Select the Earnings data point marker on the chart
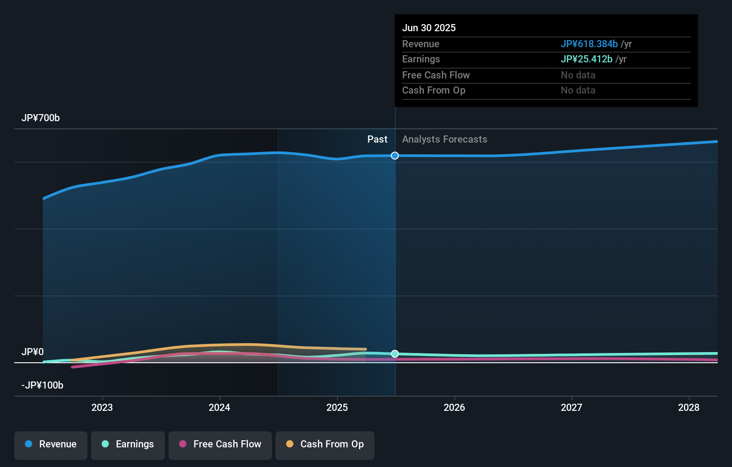Image resolution: width=732 pixels, height=467 pixels. click(x=394, y=354)
